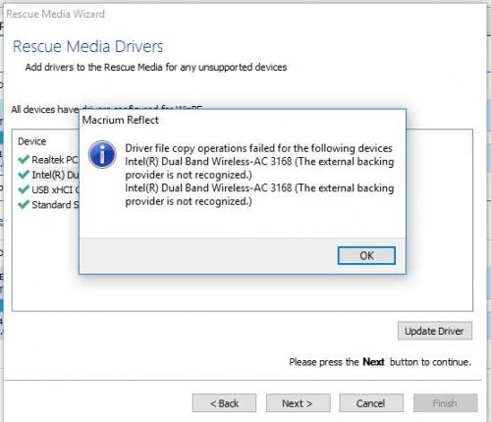This screenshot has width=491, height=422.
Task: Select the Realtek PC device row
Action: [x=48, y=160]
